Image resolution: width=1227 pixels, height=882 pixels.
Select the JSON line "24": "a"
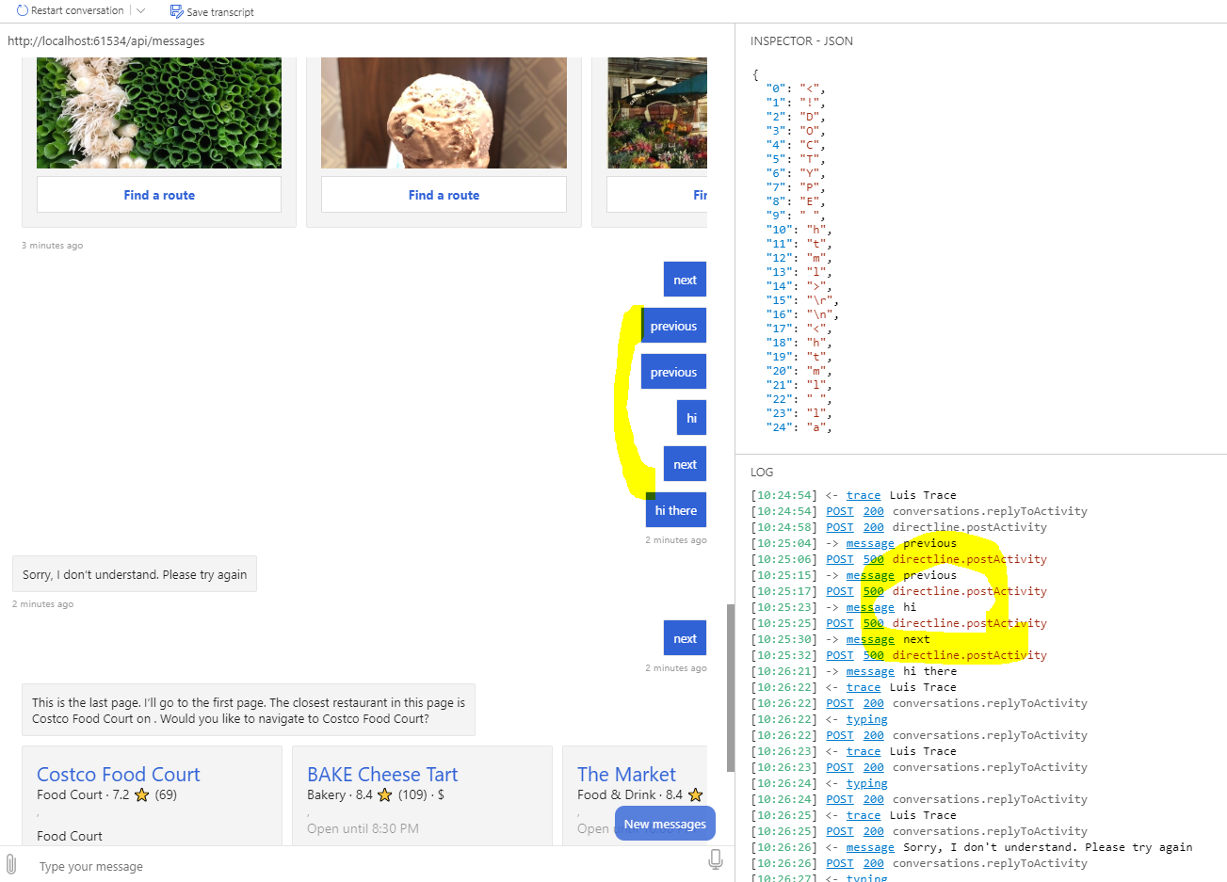tap(799, 427)
